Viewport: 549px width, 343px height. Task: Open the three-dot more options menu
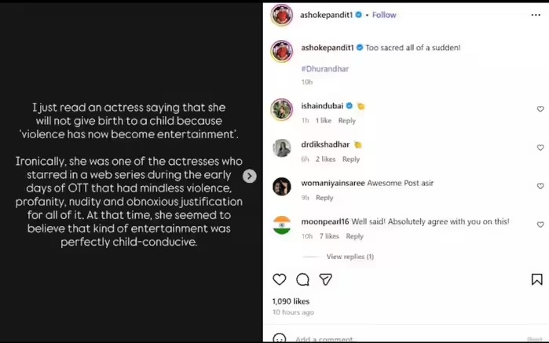tap(536, 15)
